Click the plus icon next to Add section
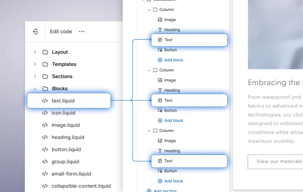This screenshot has width=303, height=192. click(x=149, y=191)
